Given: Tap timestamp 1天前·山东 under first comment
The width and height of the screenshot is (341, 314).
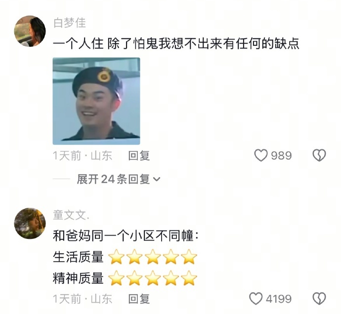Looking at the screenshot, I should pos(83,156).
